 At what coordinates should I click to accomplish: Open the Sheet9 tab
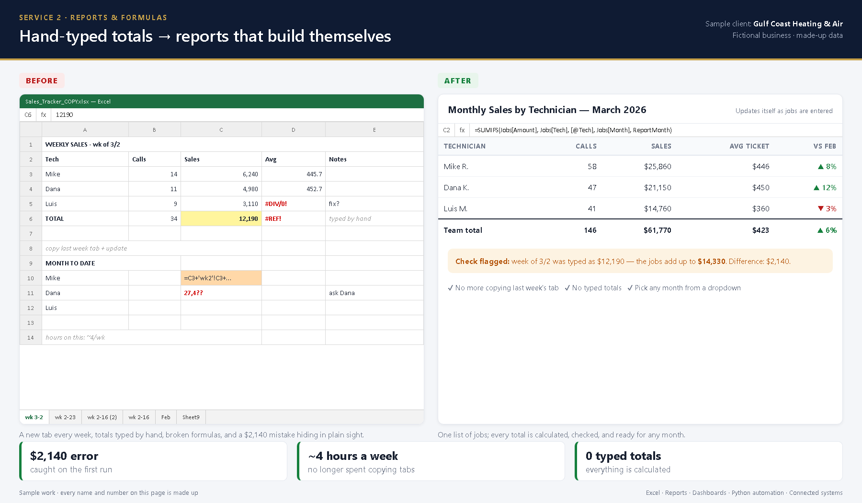click(x=191, y=417)
